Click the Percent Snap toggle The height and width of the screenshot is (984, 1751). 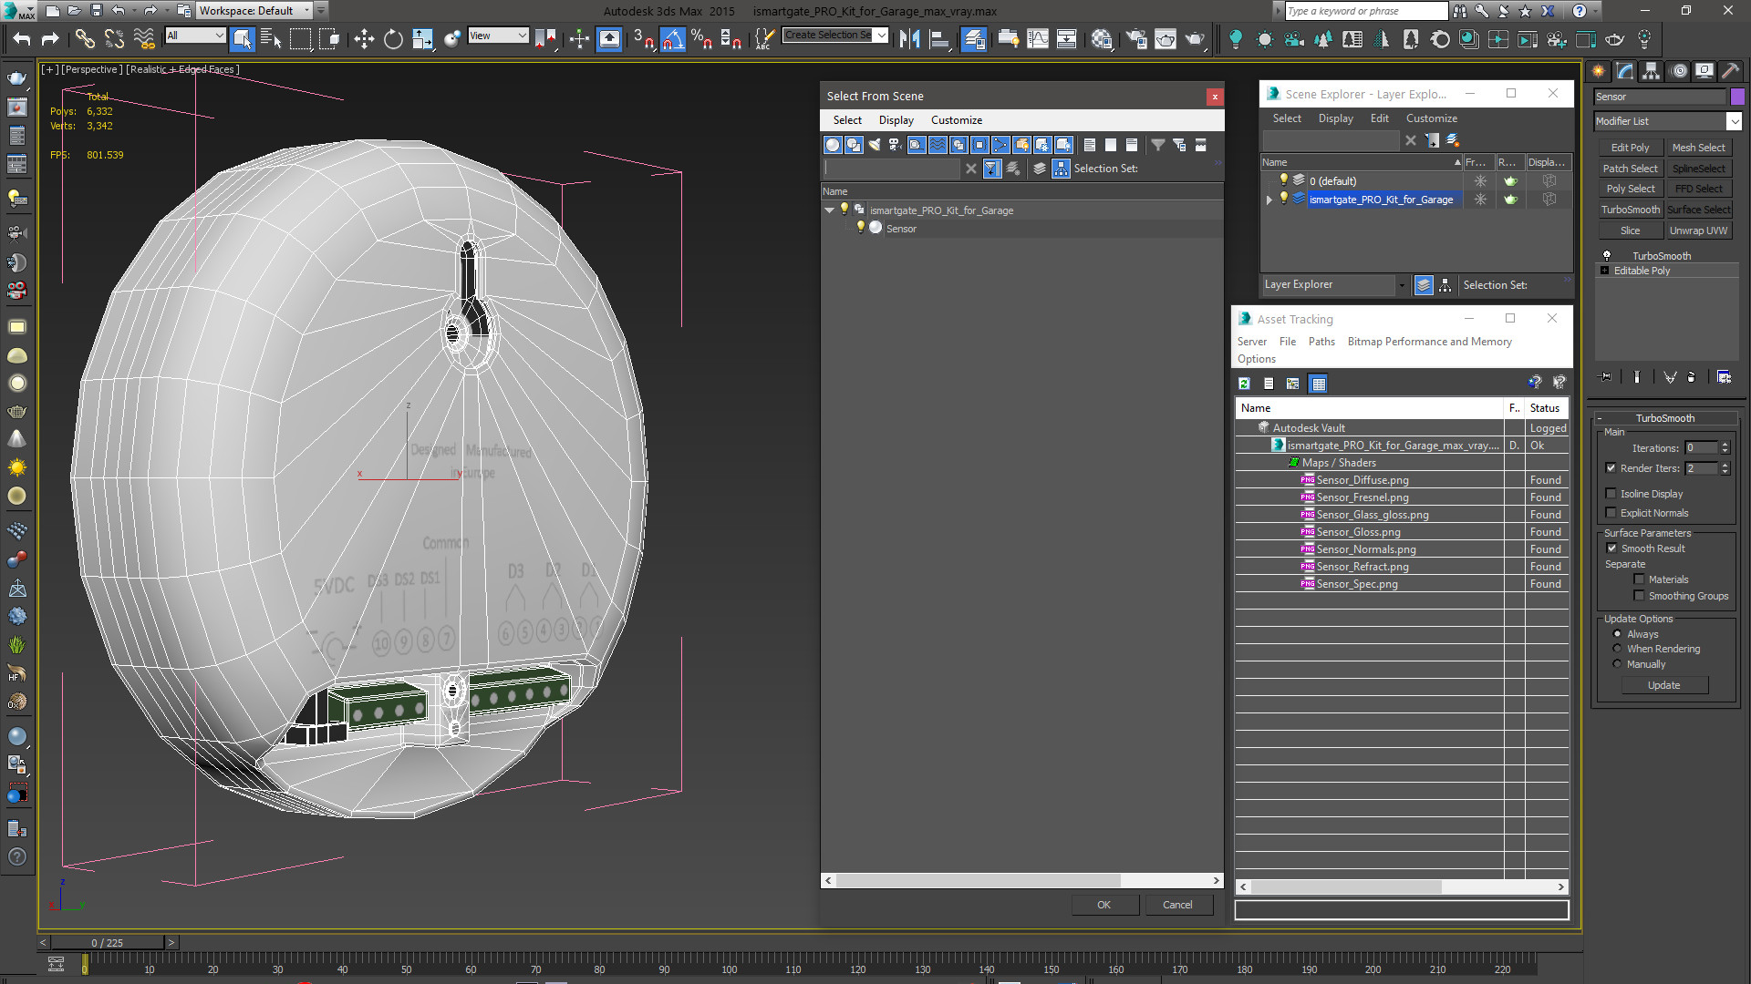click(701, 39)
